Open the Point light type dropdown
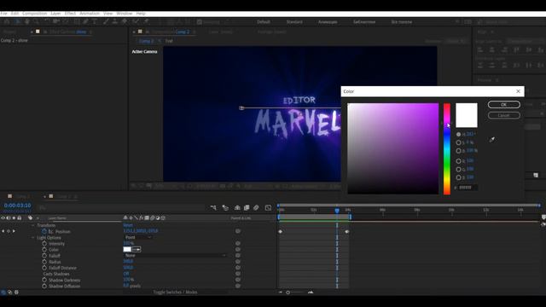 tap(138, 237)
